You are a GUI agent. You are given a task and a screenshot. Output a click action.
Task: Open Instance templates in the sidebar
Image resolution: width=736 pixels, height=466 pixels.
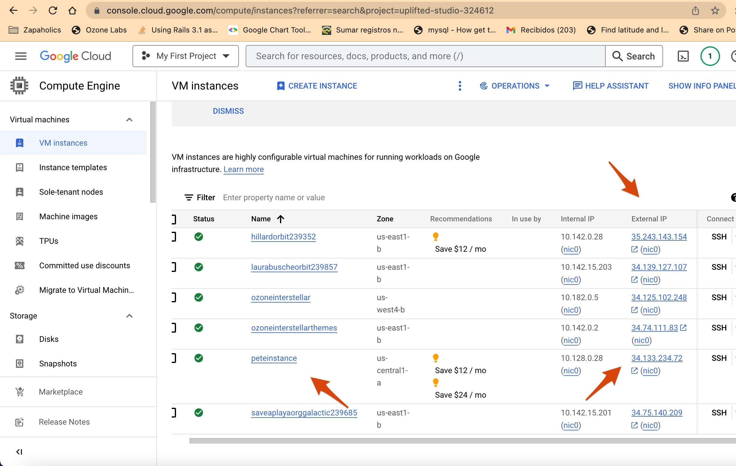point(73,167)
